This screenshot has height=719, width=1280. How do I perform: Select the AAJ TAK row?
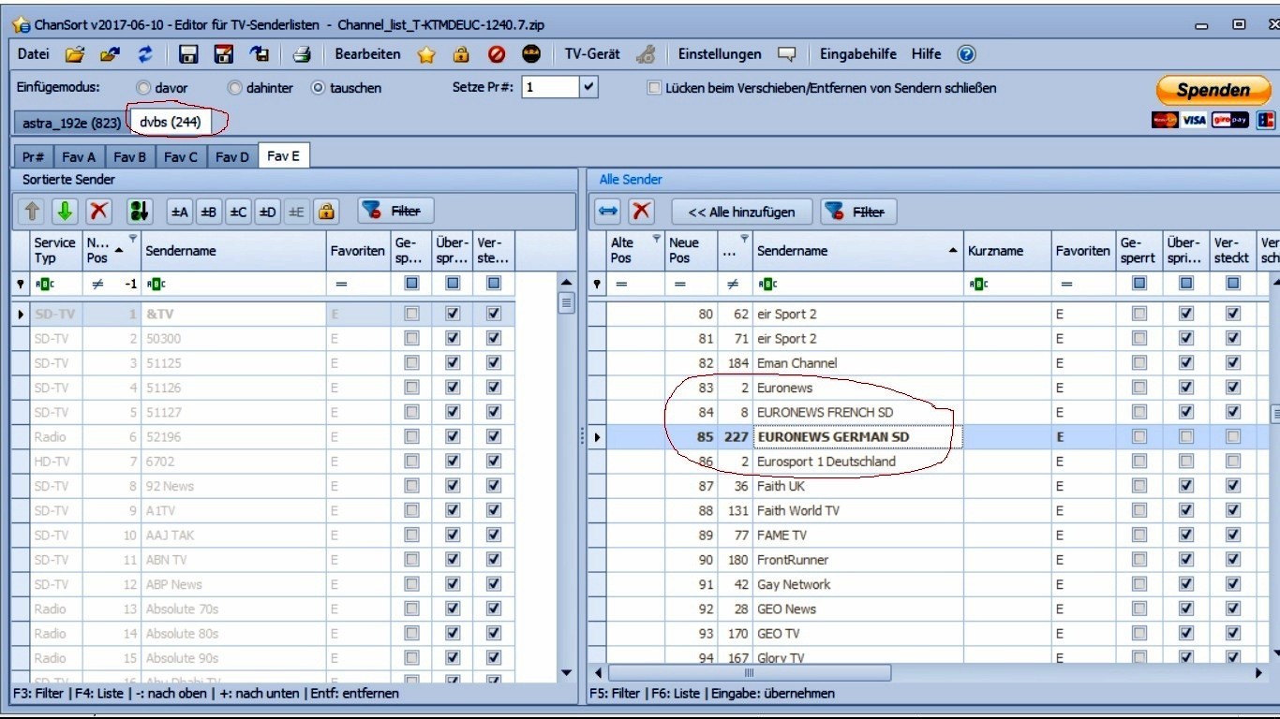(x=265, y=535)
